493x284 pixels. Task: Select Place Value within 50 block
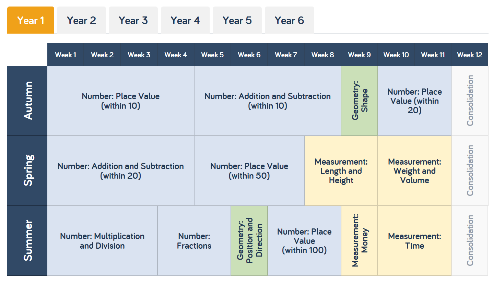coord(249,171)
